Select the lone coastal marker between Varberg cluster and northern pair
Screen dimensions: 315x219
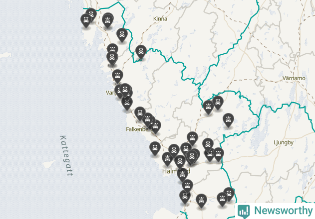(117, 76)
